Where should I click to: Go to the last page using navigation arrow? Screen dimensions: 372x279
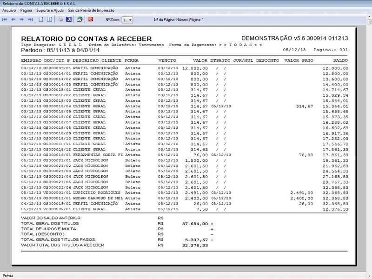click(31, 19)
